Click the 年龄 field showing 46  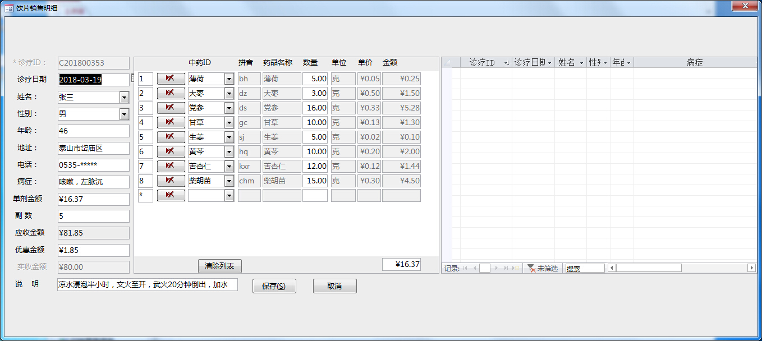(93, 131)
